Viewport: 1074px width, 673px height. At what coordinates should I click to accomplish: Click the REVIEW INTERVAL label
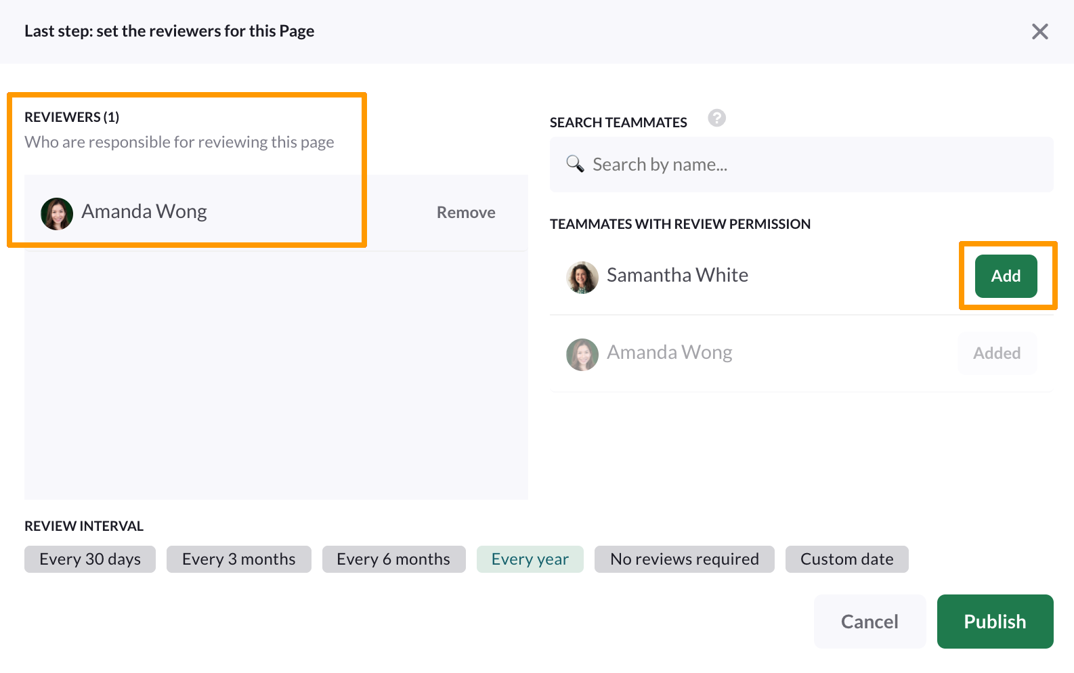tap(84, 526)
